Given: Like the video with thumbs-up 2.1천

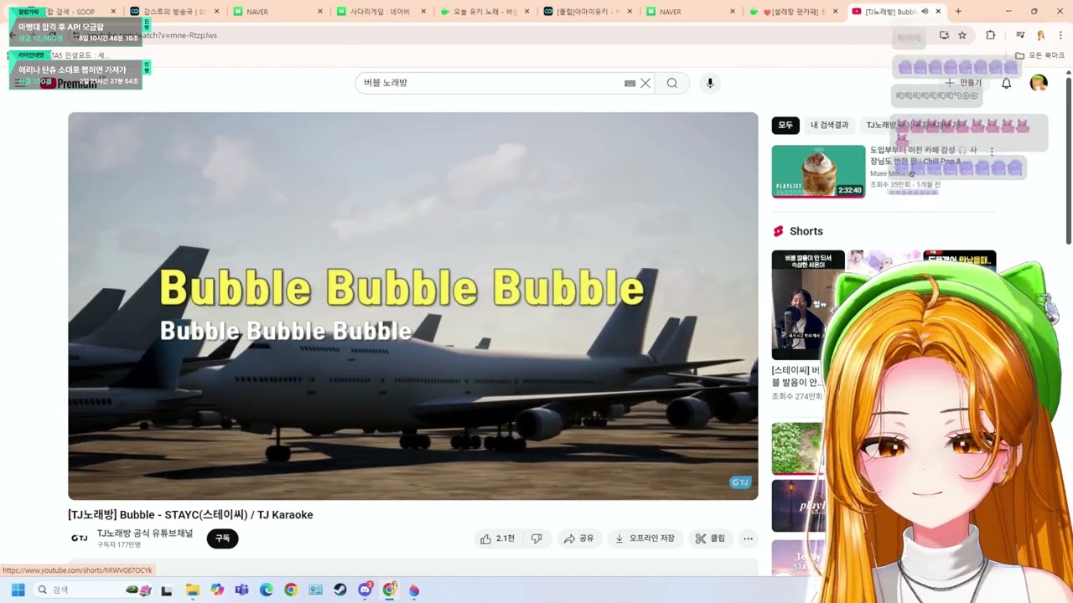Looking at the screenshot, I should click(x=497, y=539).
